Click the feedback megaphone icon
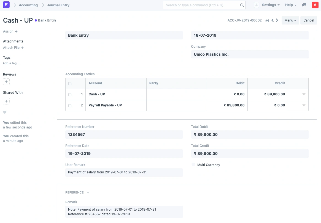This screenshot has height=223, width=321. (x=304, y=5)
